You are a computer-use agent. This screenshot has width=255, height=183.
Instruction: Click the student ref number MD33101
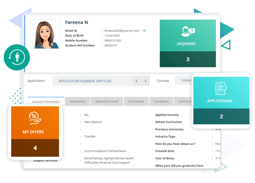(111, 46)
